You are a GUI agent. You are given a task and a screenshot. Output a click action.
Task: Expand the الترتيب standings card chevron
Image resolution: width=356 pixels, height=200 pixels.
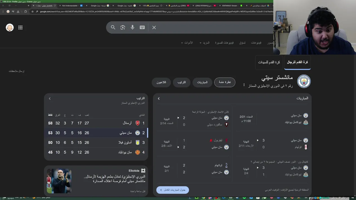50,98
